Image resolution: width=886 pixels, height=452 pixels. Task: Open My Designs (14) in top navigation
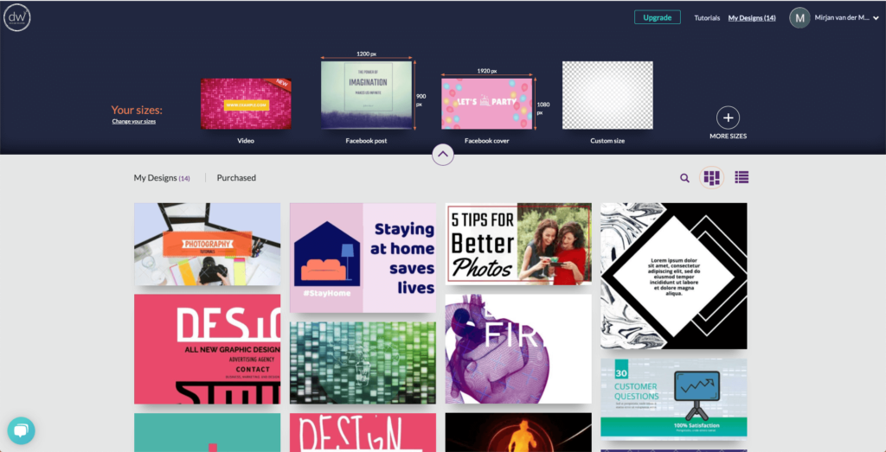click(752, 18)
